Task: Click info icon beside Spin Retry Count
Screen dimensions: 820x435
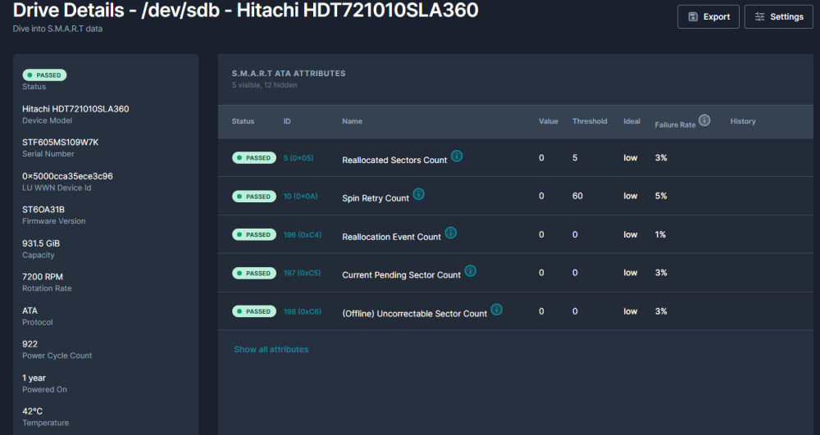Action: 418,194
